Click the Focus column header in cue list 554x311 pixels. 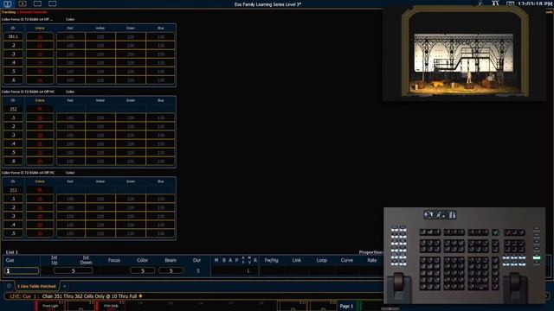(114, 260)
